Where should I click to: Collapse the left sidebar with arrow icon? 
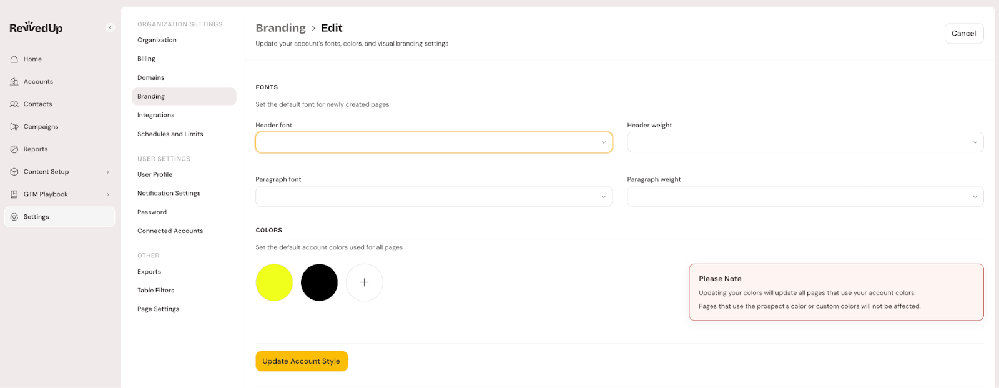[x=110, y=27]
